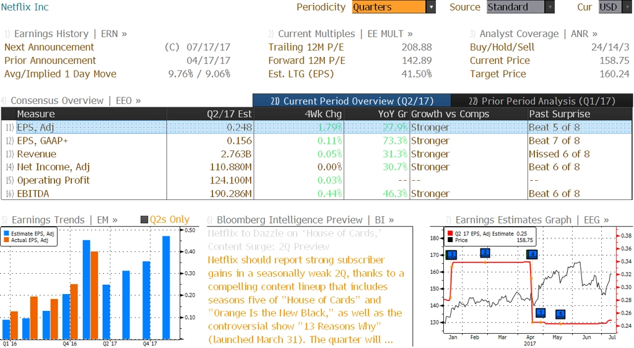Screen dimensions: 634x348
Task: Open Earnings Trends EM link
Action: (x=64, y=219)
